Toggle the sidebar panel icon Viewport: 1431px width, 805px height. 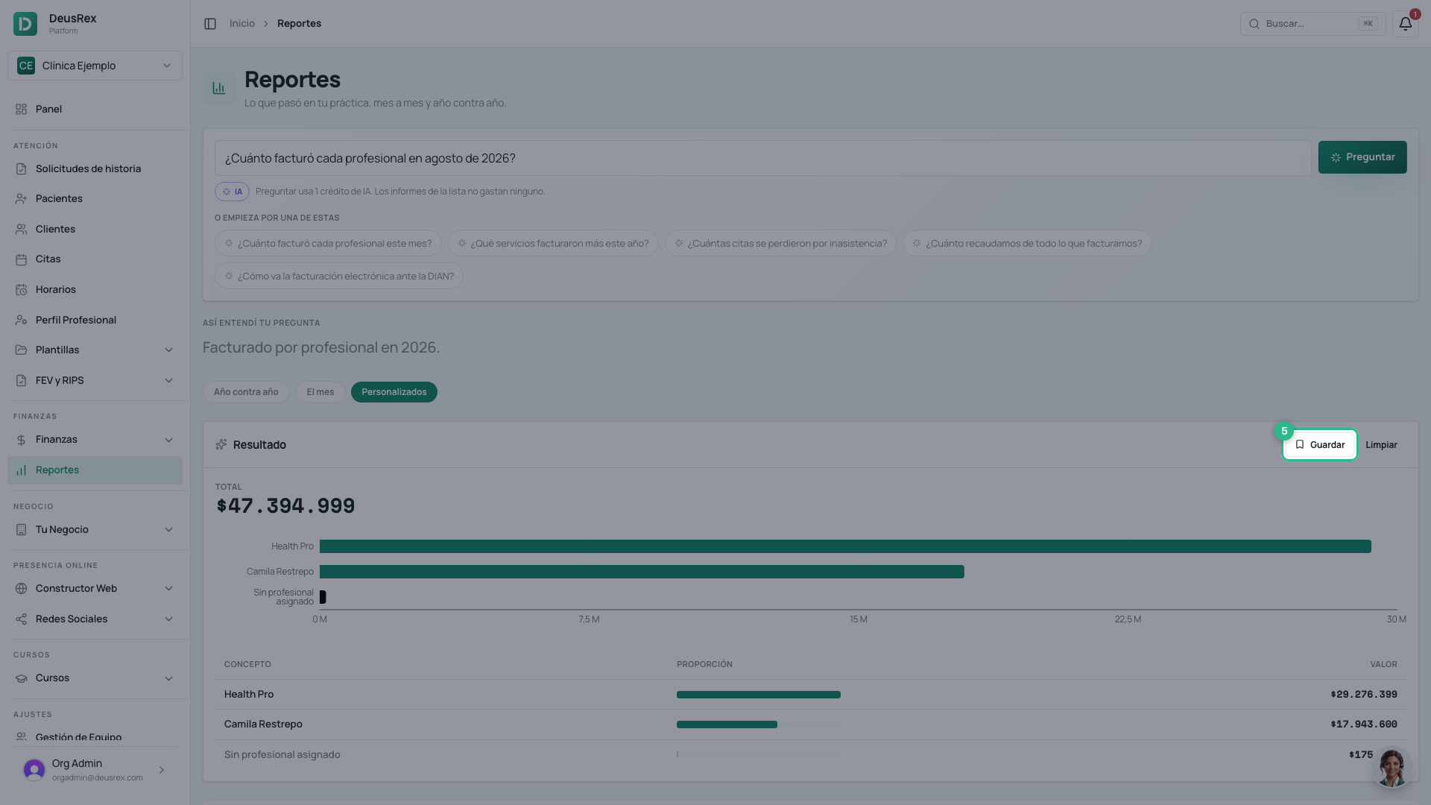coord(210,24)
